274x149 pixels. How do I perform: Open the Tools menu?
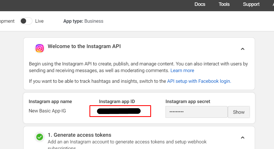click(224, 4)
